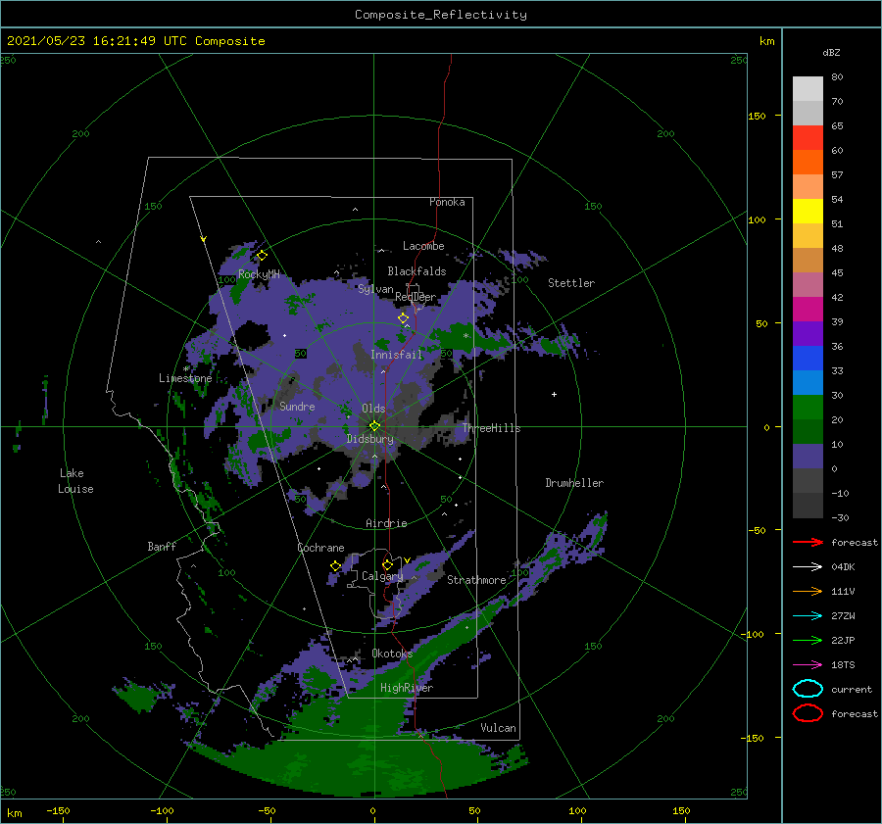The image size is (882, 824).
Task: Click the Drumheller town label
Action: click(x=574, y=483)
